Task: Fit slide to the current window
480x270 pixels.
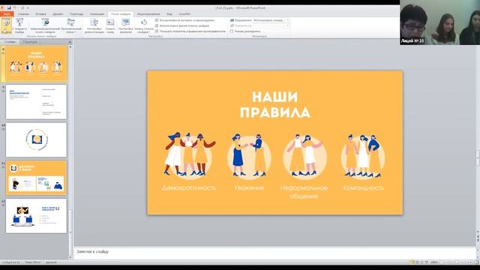Action: 476,262
